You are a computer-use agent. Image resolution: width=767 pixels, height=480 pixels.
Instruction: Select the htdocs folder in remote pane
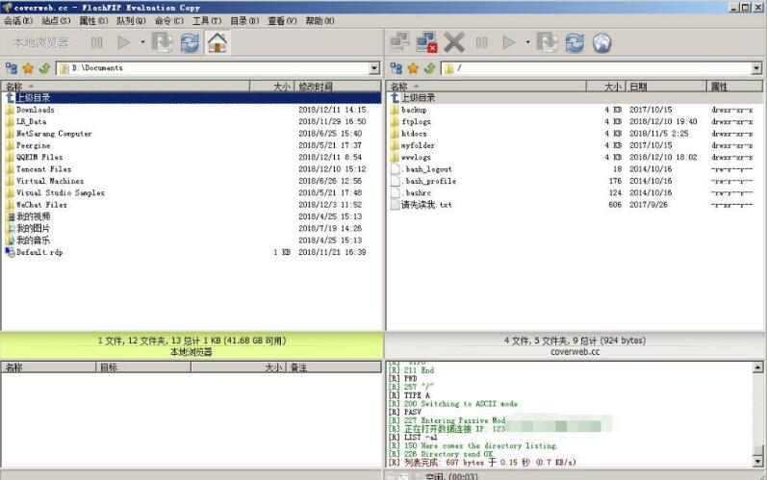[x=414, y=134]
